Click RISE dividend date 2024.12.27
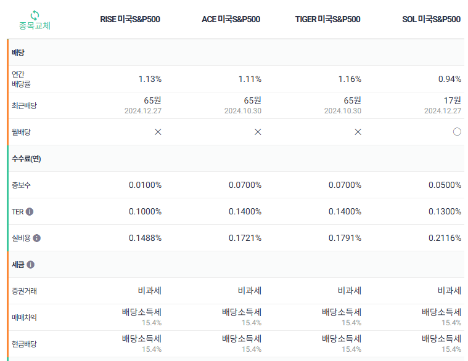This screenshot has height=361, width=468. tap(143, 111)
